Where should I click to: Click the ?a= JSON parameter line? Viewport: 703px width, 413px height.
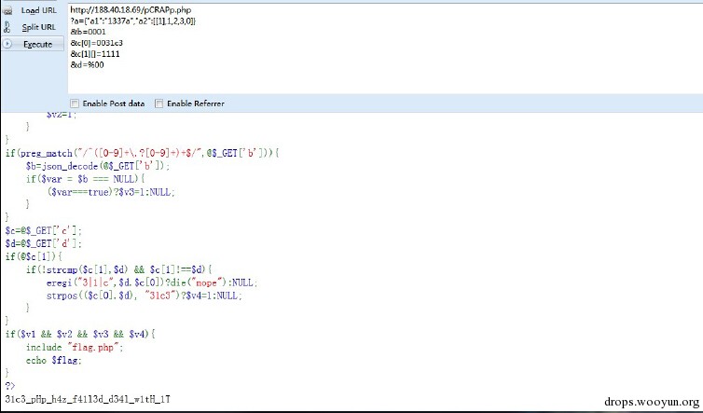pyautogui.click(x=132, y=21)
